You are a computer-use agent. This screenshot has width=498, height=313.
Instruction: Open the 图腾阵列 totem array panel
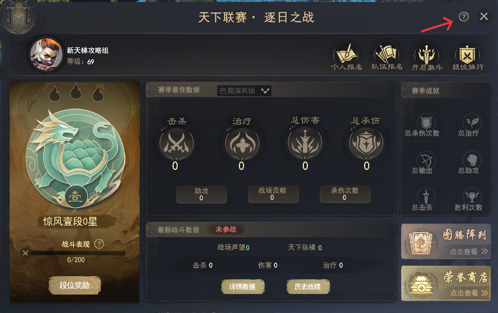[446, 242]
